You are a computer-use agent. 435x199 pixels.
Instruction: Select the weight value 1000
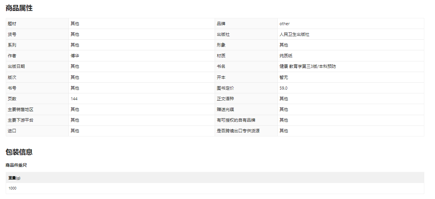coord(13,188)
